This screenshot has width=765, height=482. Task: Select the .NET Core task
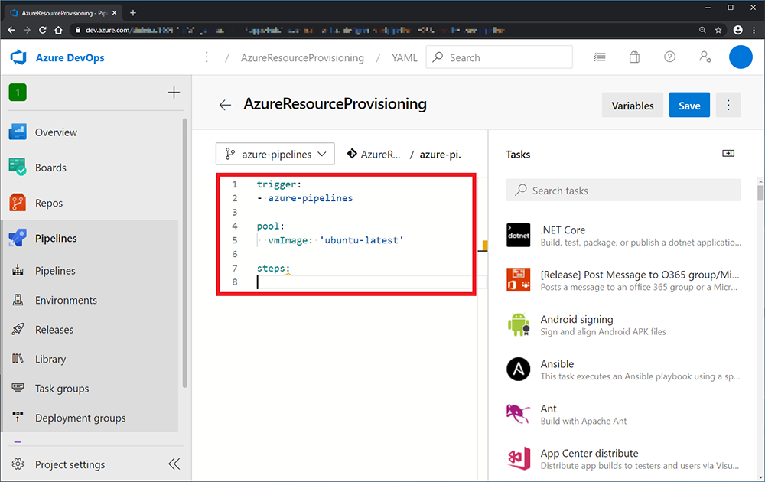point(623,235)
